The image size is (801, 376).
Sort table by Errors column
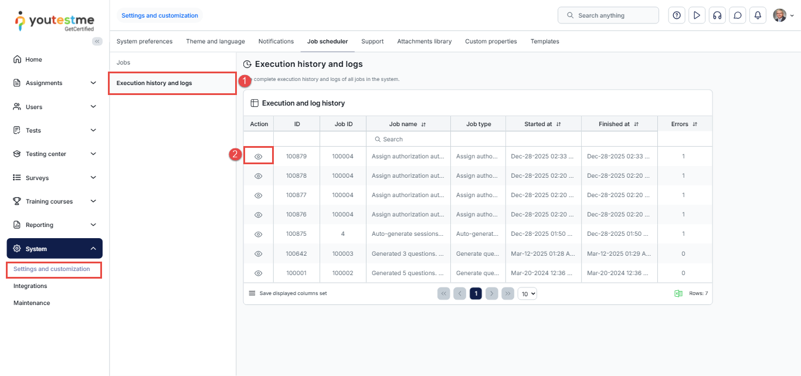684,124
